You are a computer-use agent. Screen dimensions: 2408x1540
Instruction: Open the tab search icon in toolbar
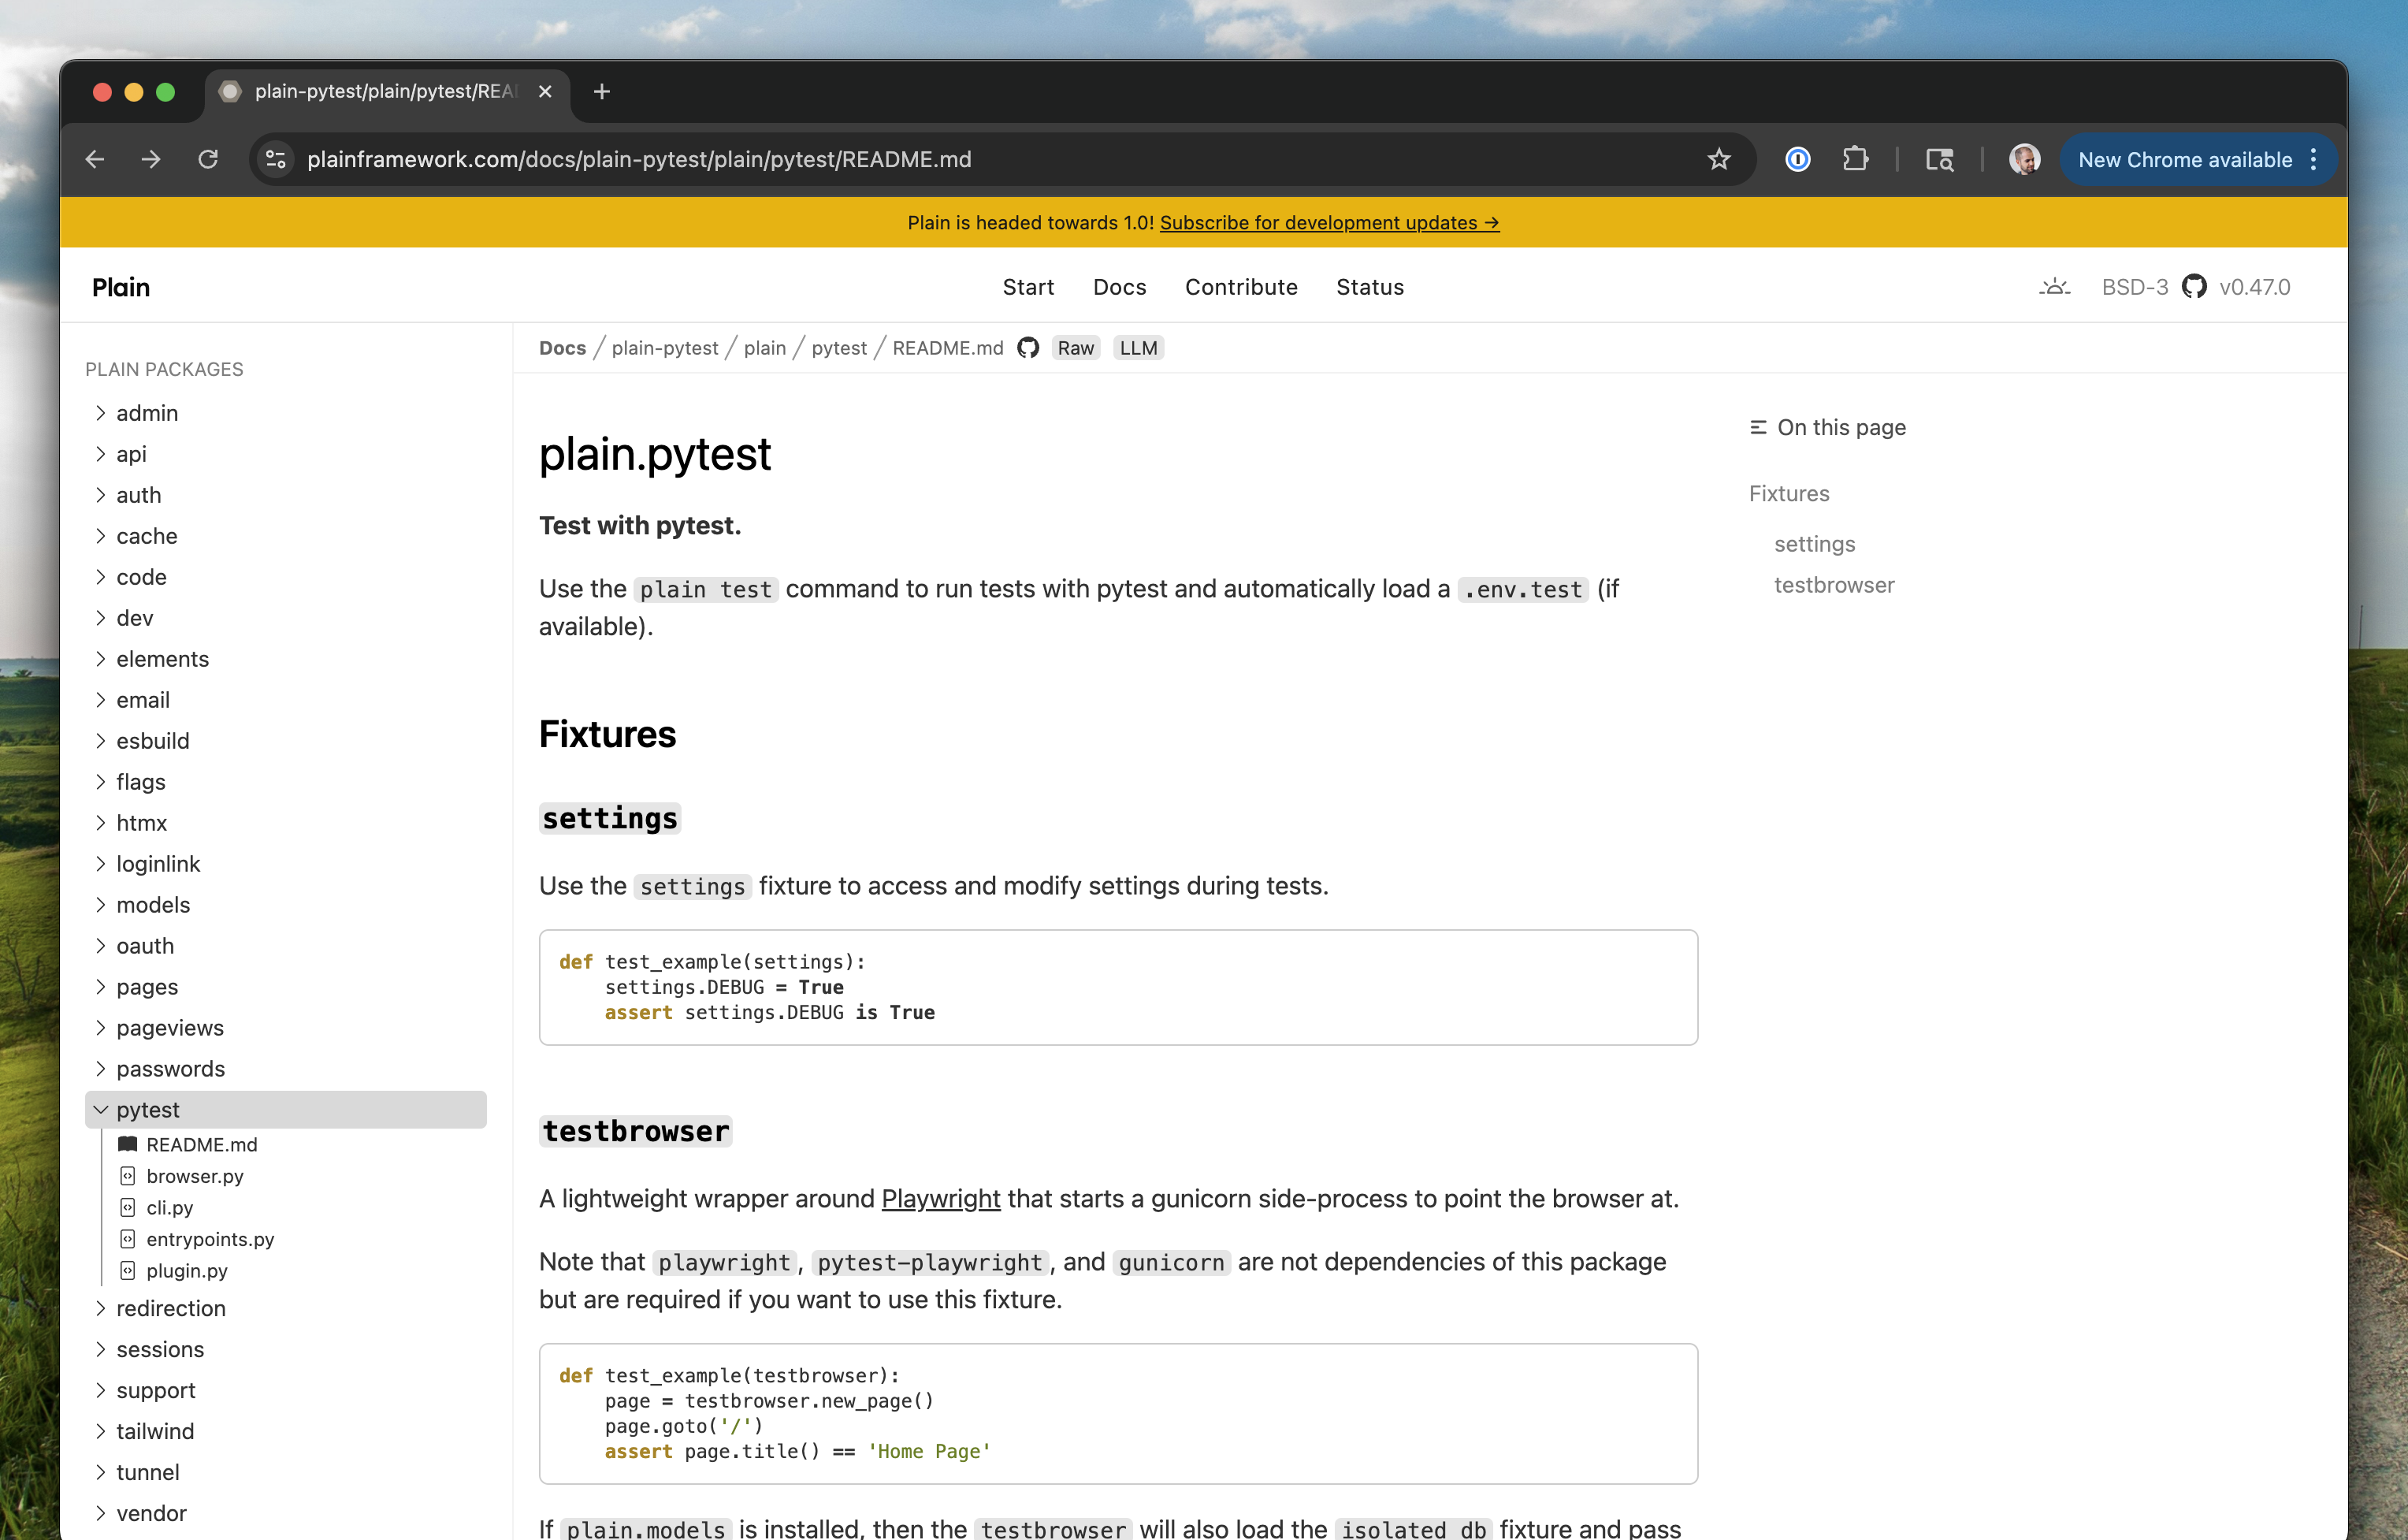click(1939, 160)
